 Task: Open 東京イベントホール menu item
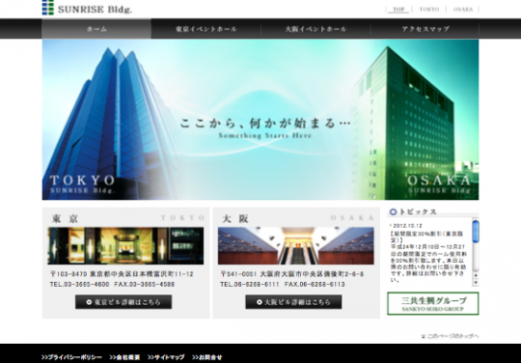206,29
